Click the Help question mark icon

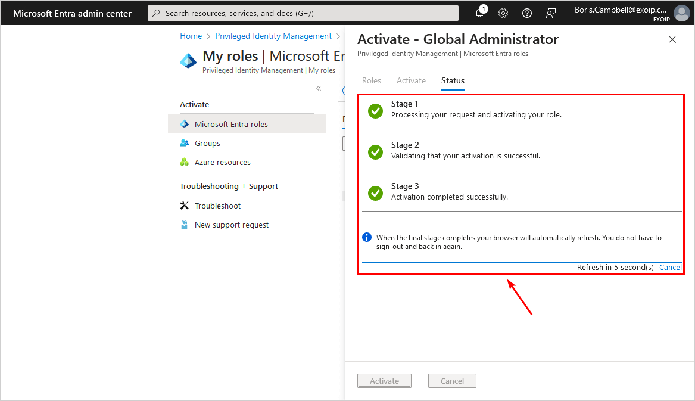527,13
